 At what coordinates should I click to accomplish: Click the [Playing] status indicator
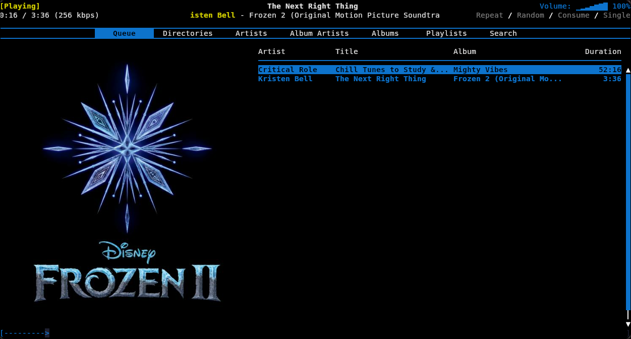click(20, 6)
